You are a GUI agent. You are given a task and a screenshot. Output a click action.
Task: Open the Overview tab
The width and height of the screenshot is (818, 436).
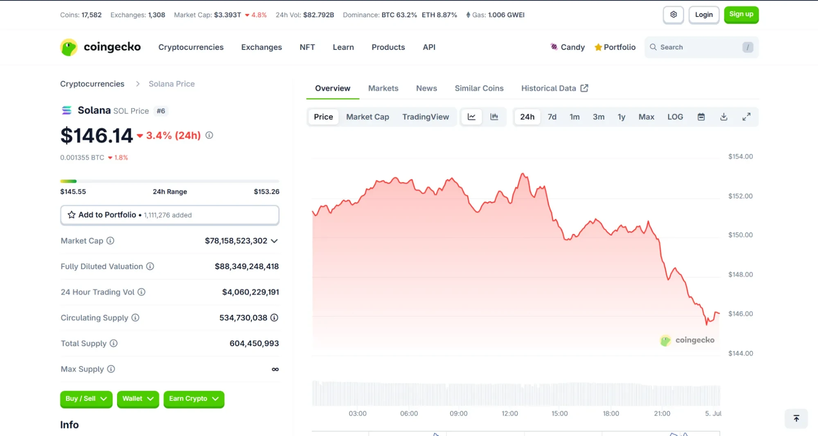pos(333,88)
